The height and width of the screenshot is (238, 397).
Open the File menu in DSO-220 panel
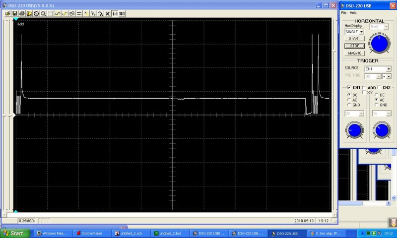[x=343, y=13]
